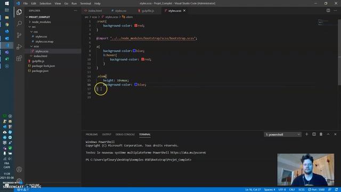The width and height of the screenshot is (341, 192).
Task: Open the Terminal menu
Action: tap(85, 4)
